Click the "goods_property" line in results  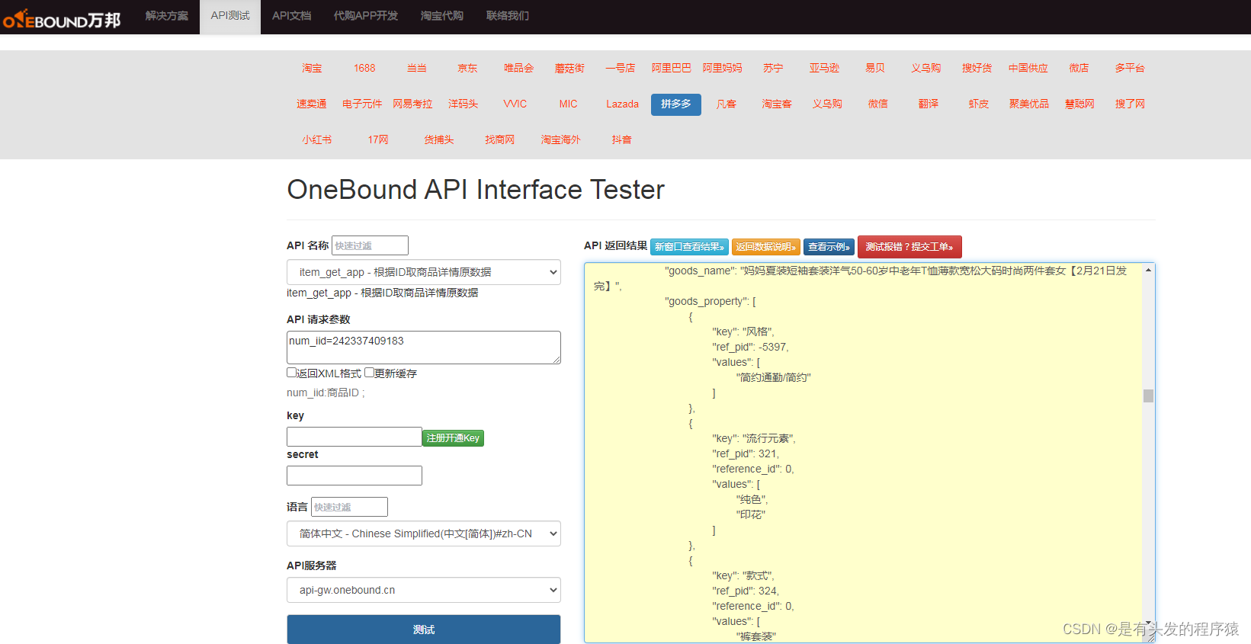pyautogui.click(x=710, y=301)
